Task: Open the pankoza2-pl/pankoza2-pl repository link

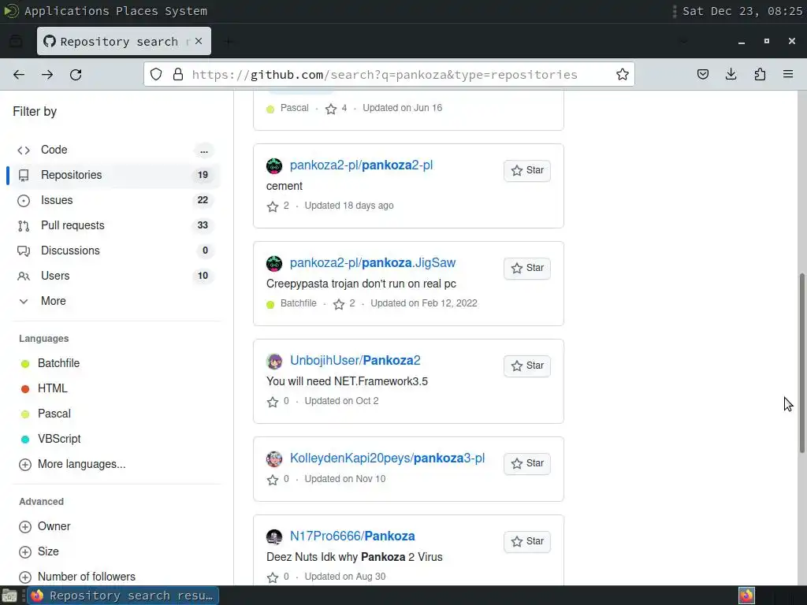Action: [x=361, y=165]
